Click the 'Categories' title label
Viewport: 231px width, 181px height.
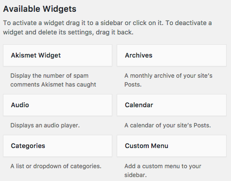[28, 146]
